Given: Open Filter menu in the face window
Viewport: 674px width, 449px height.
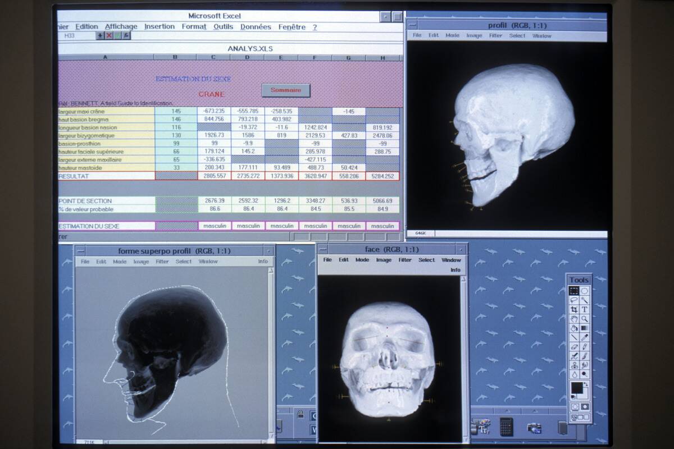Looking at the screenshot, I should [405, 260].
